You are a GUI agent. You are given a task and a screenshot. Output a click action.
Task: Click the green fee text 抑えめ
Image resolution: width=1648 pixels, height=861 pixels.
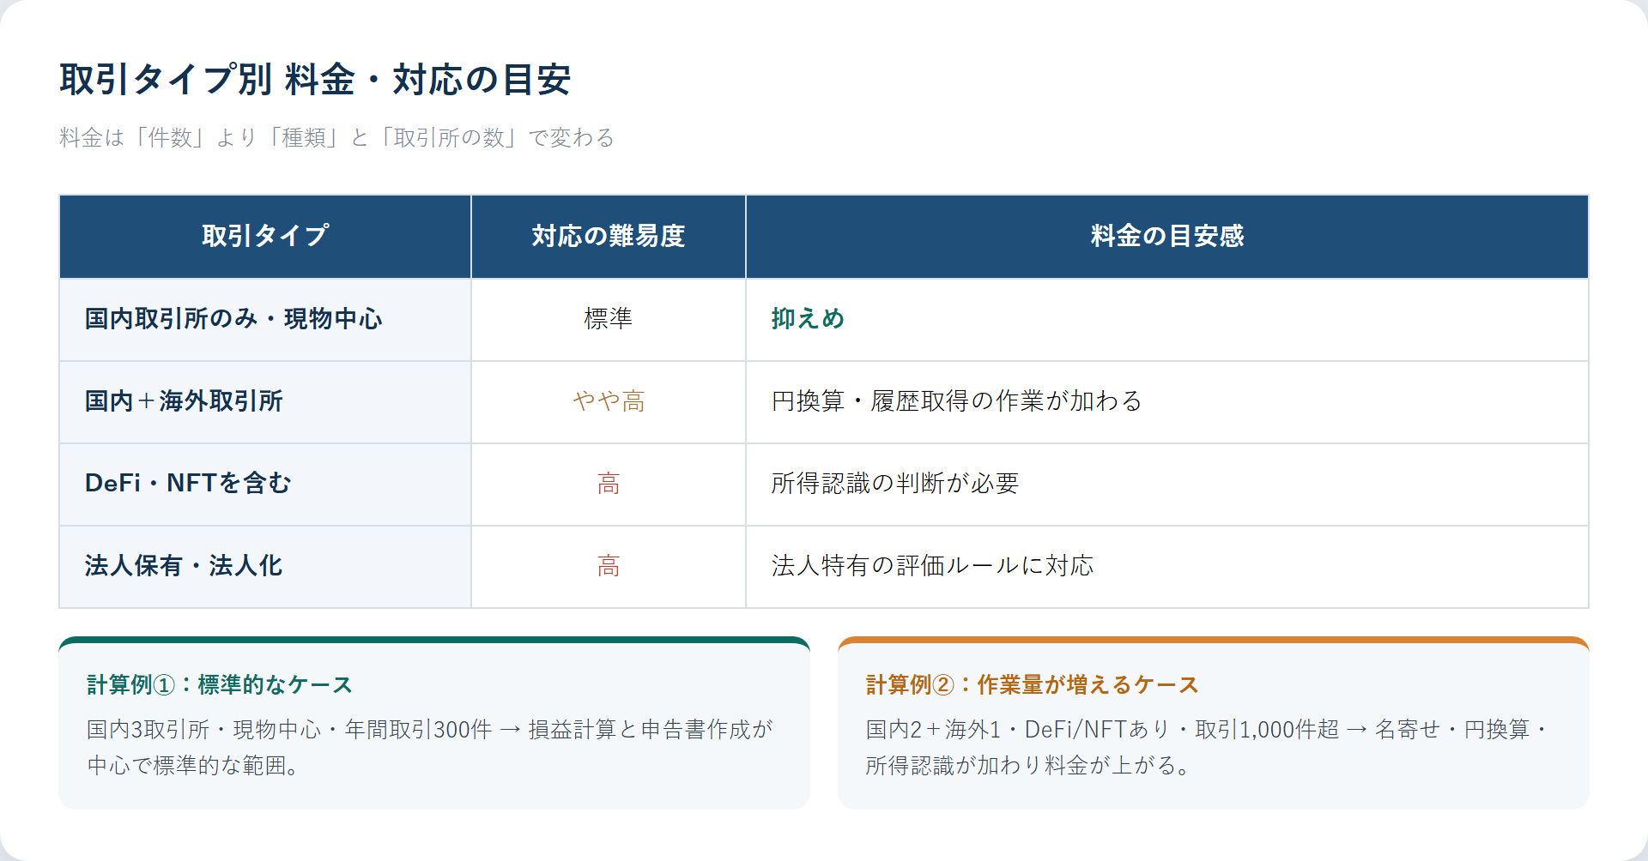[808, 319]
